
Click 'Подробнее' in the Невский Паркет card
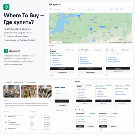click(x=80, y=126)
